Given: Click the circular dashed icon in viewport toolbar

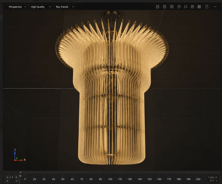Looking at the screenshot, I should [179, 7].
